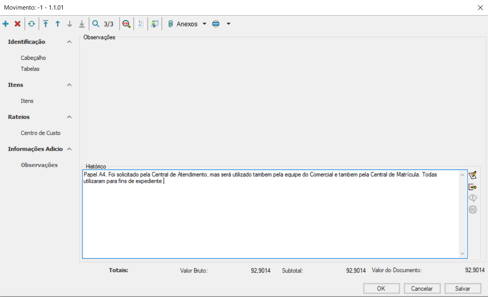
Task: Collapse the Identificação section
Action: (69, 42)
